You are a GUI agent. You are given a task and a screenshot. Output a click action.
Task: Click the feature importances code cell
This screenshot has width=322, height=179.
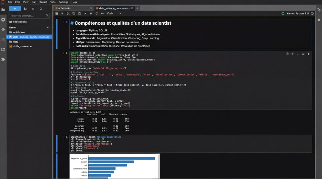click(191, 144)
